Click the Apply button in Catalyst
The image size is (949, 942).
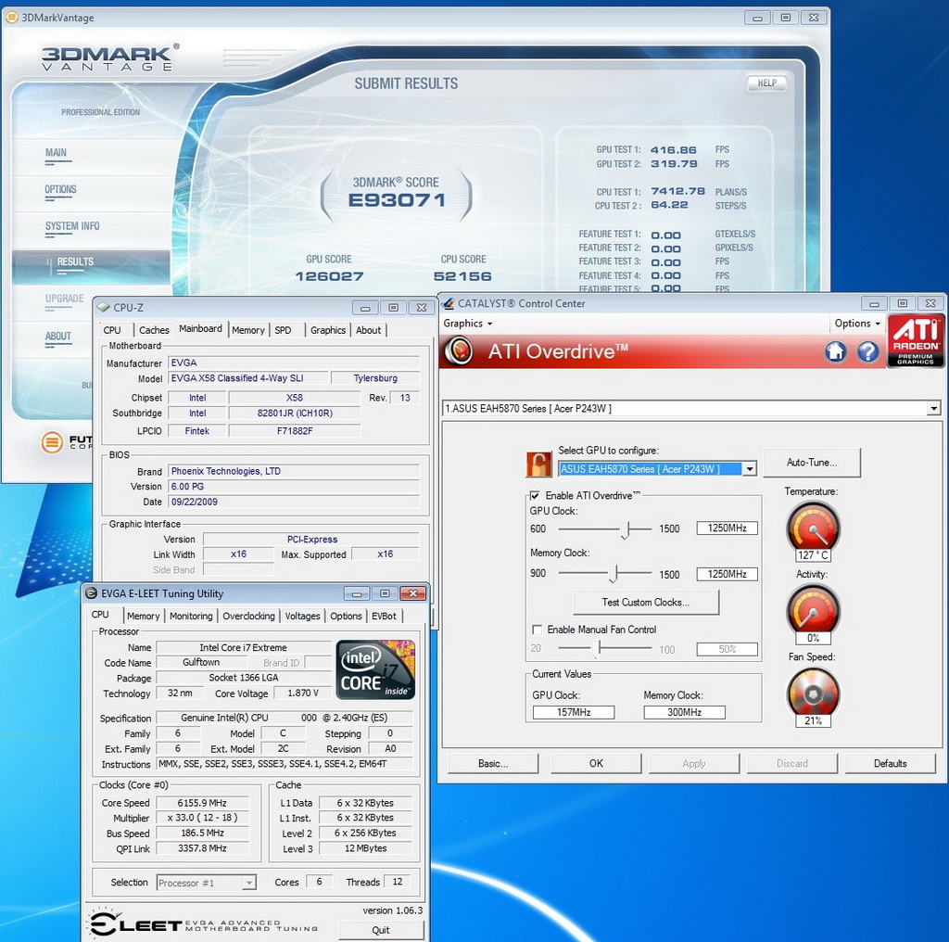tap(694, 763)
